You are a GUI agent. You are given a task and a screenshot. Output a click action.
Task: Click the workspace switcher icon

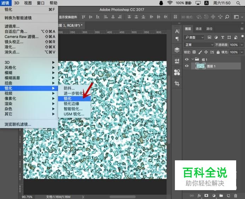(236, 17)
